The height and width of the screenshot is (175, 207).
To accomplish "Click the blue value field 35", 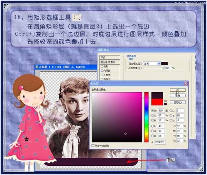I will coord(161,136).
